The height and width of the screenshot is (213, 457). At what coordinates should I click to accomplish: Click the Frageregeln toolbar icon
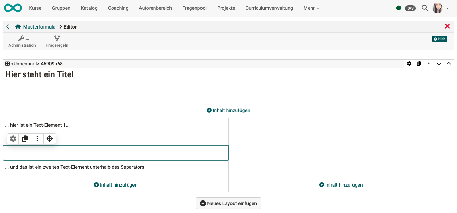[x=57, y=41]
